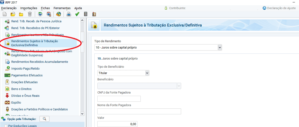Viewport: 299px width, 127px height.
Task: Go to Pagamentos Efetuados section
Action: click(27, 75)
